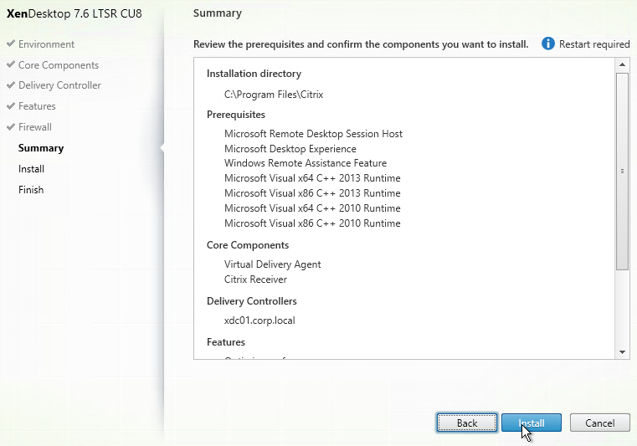Click the Install button

[x=532, y=423]
